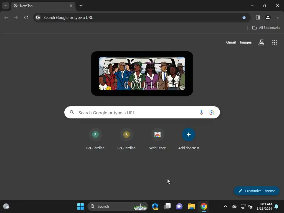The height and width of the screenshot is (213, 284).
Task: Start voice search with microphone
Action: [x=201, y=113]
